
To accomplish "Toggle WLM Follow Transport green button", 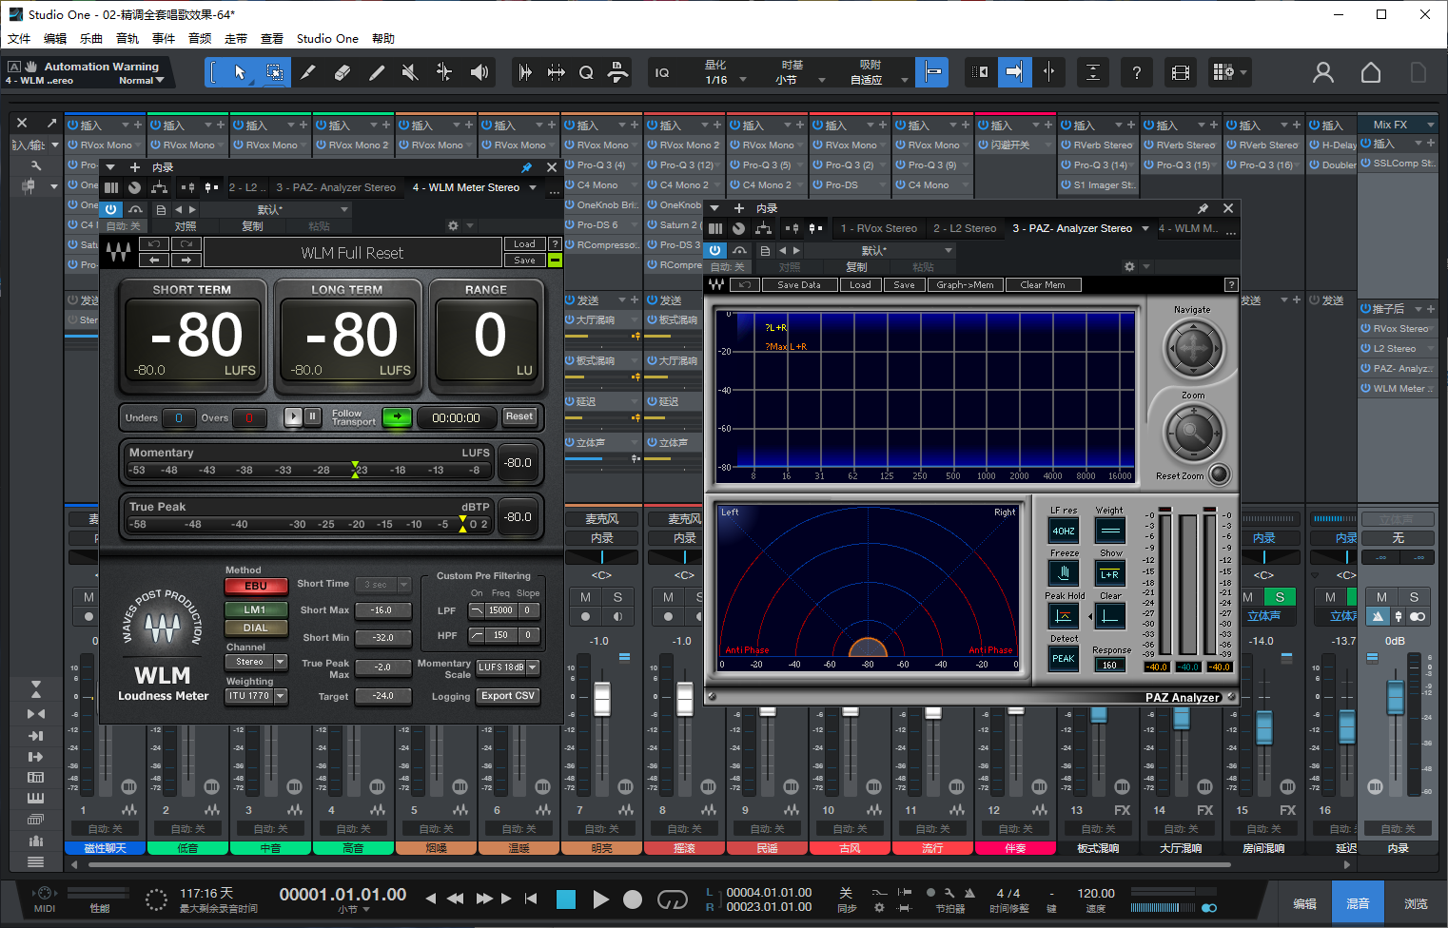I will pyautogui.click(x=397, y=416).
